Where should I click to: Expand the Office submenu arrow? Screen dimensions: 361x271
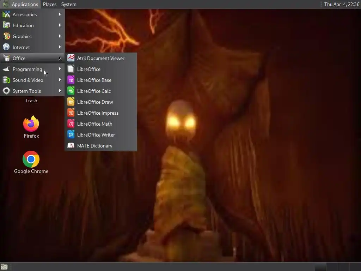tap(60, 58)
